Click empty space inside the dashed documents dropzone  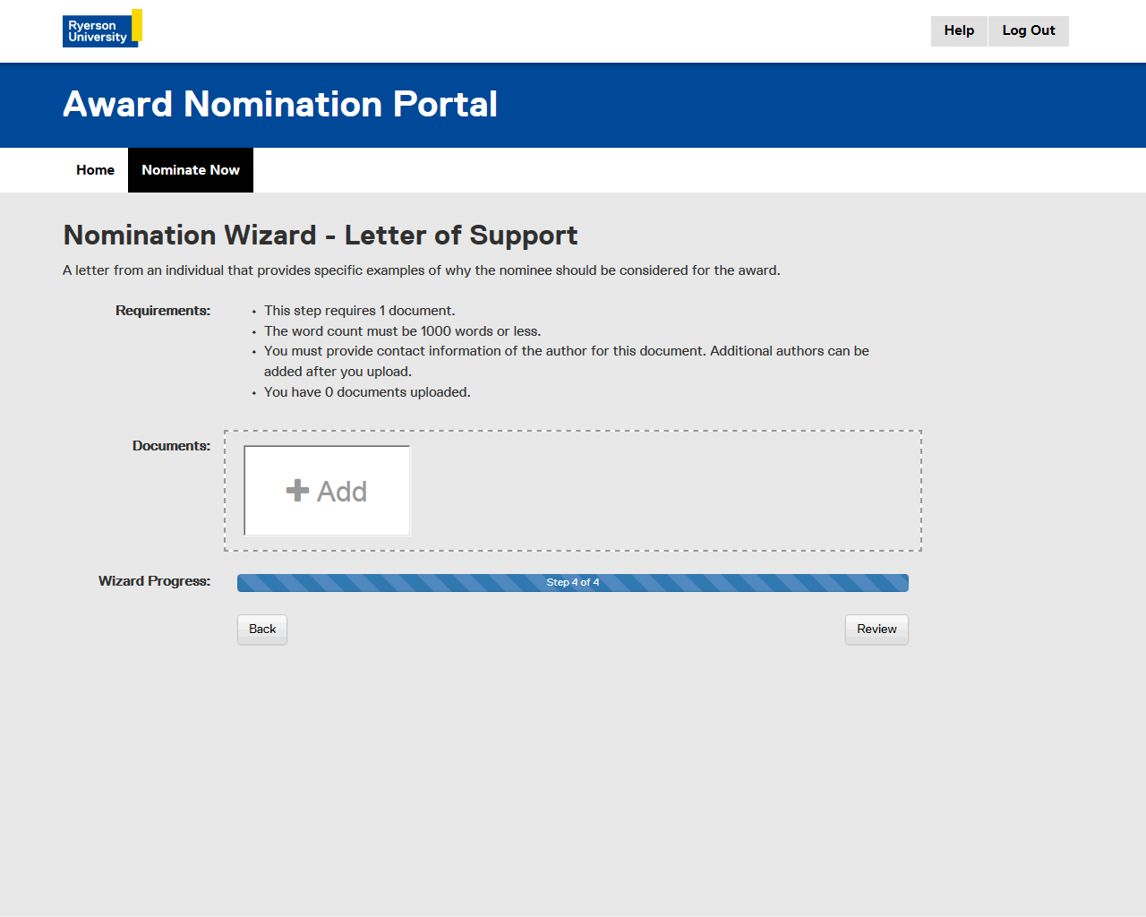point(663,491)
